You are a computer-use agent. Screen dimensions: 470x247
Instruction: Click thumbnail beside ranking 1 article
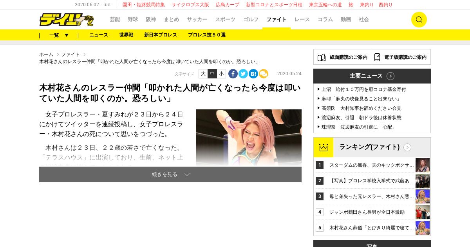tap(423, 165)
